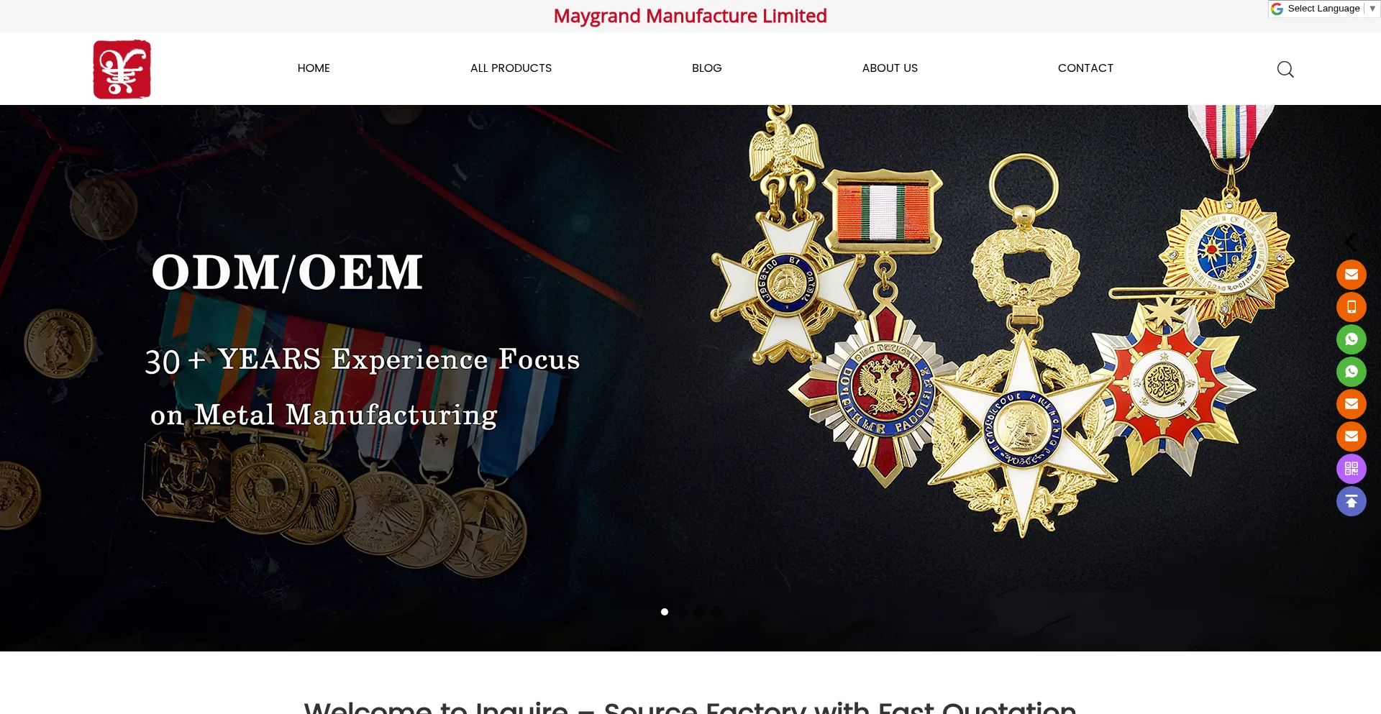The width and height of the screenshot is (1381, 714).
Task: Switch to the second carousel dot
Action: 682,612
